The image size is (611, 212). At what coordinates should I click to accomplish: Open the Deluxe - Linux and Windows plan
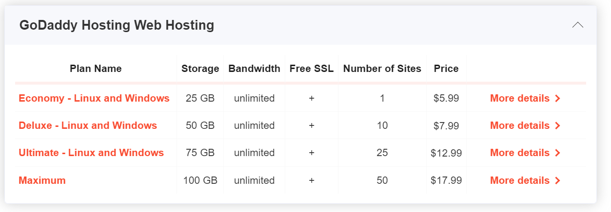pyautogui.click(x=88, y=125)
